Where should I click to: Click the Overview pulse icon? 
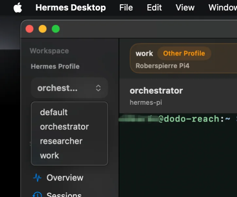pos(37,178)
